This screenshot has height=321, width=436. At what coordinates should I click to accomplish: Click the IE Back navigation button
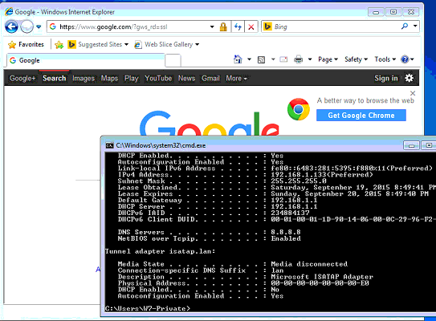(x=11, y=27)
